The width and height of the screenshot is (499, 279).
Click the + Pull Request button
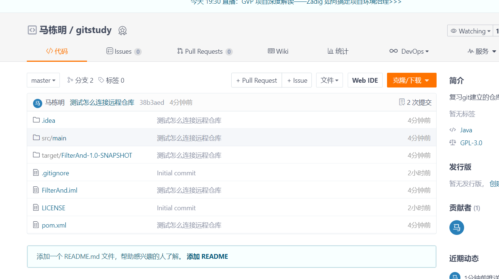click(x=256, y=80)
